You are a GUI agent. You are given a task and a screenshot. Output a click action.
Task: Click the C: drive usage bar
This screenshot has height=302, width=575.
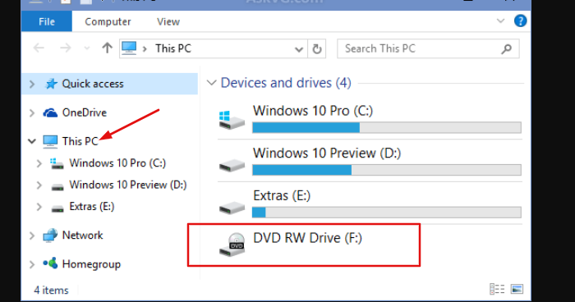pos(387,127)
